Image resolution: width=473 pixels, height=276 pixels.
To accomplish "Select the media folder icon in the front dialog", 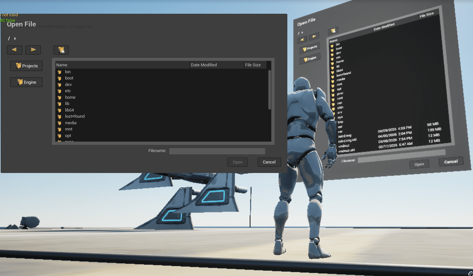I will tap(59, 123).
